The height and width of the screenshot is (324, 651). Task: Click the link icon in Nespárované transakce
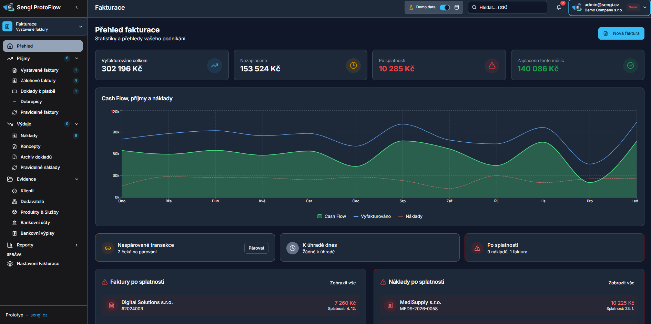click(108, 248)
